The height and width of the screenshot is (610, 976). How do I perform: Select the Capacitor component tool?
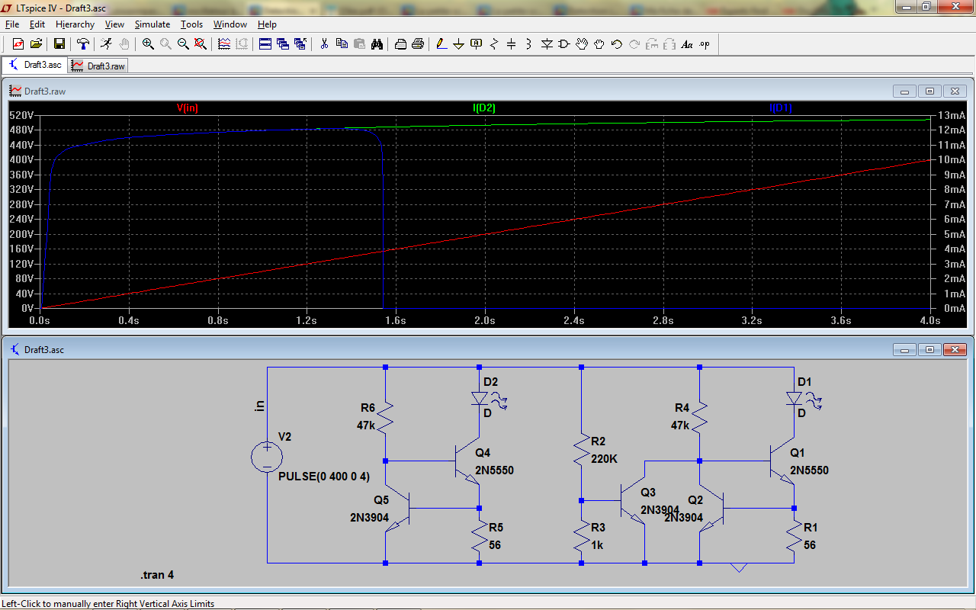click(x=512, y=44)
